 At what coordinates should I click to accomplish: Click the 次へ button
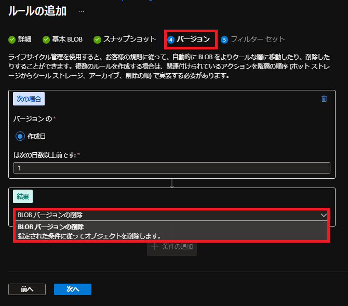[73, 289]
